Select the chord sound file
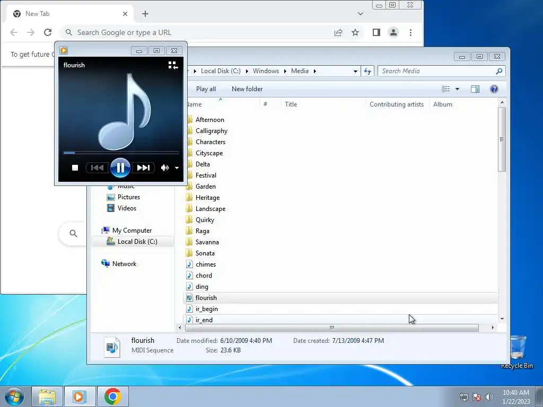The width and height of the screenshot is (543, 407). point(204,276)
